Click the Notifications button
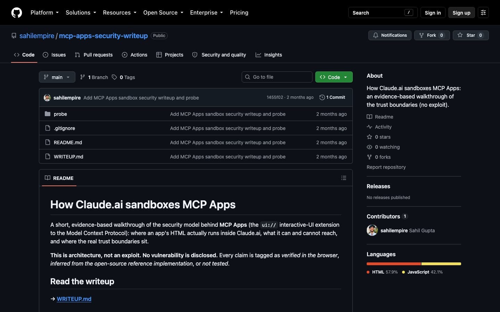Viewport: 500px width, 312px height. [390, 35]
